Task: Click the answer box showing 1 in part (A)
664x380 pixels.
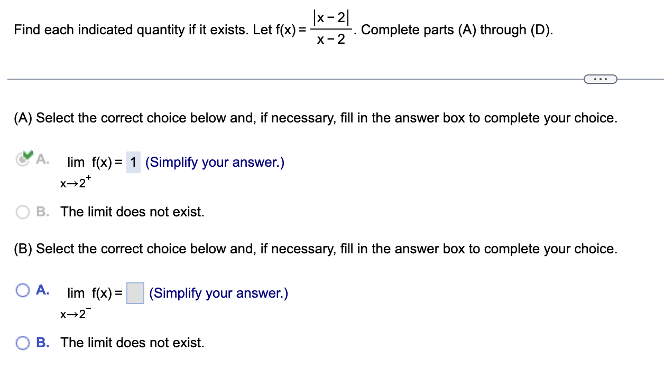Action: [x=133, y=162]
